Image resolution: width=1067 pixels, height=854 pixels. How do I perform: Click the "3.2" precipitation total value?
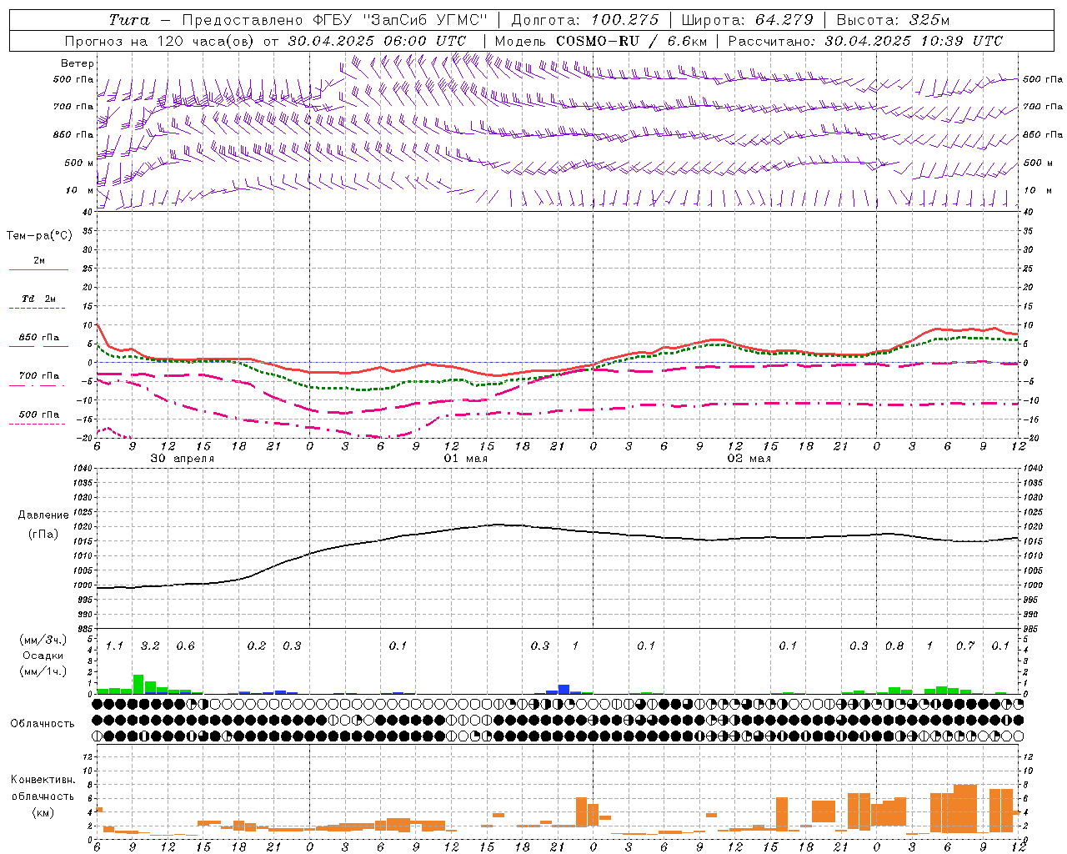[150, 646]
